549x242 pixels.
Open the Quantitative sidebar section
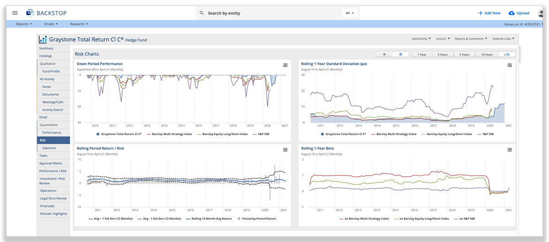pyautogui.click(x=54, y=125)
